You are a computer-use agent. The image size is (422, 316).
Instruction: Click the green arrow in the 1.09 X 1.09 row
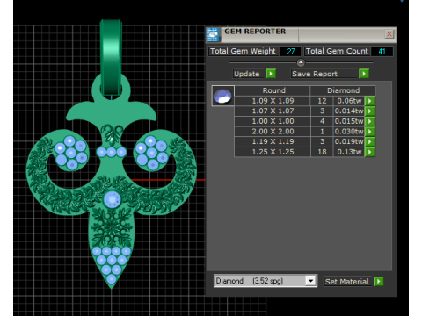point(370,101)
